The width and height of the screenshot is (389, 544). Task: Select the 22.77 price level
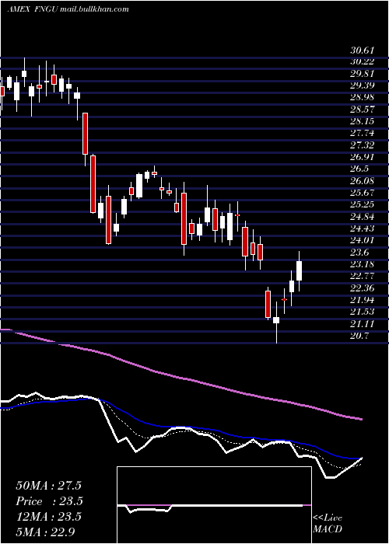363,277
